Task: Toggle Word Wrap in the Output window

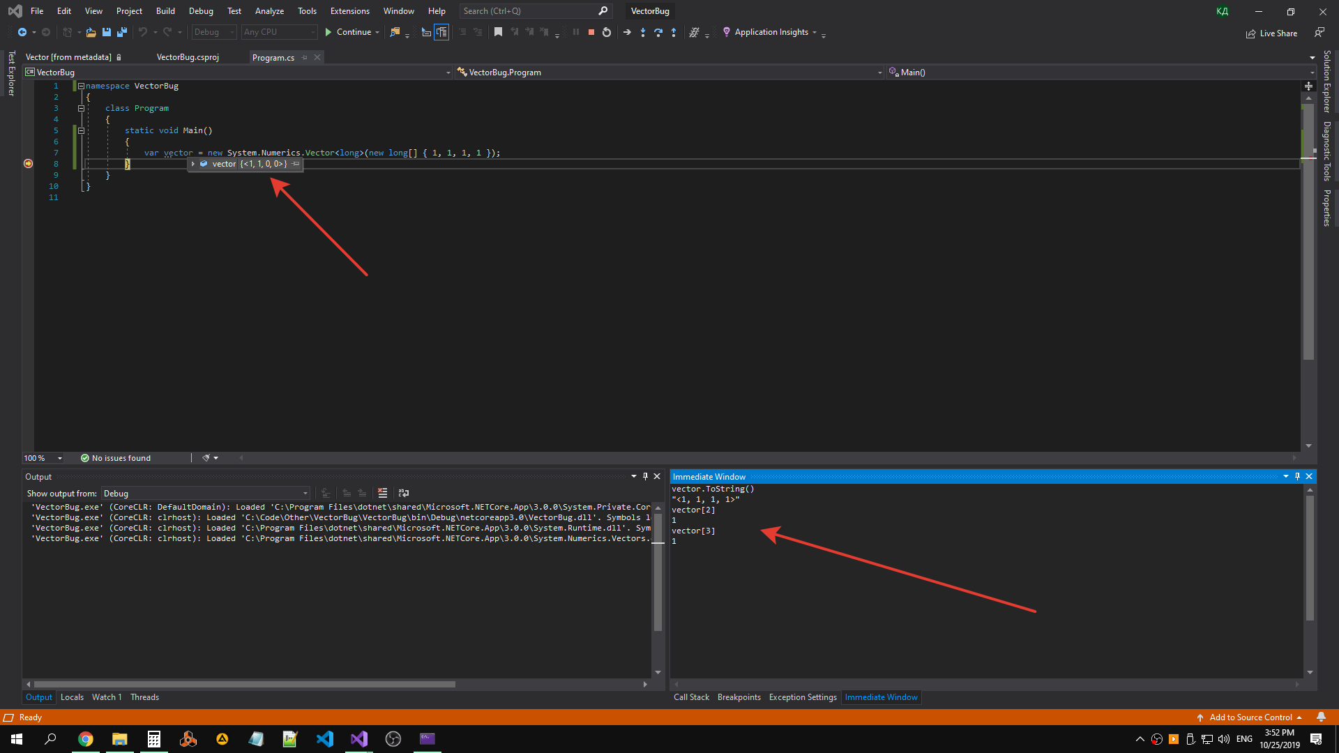Action: tap(404, 493)
